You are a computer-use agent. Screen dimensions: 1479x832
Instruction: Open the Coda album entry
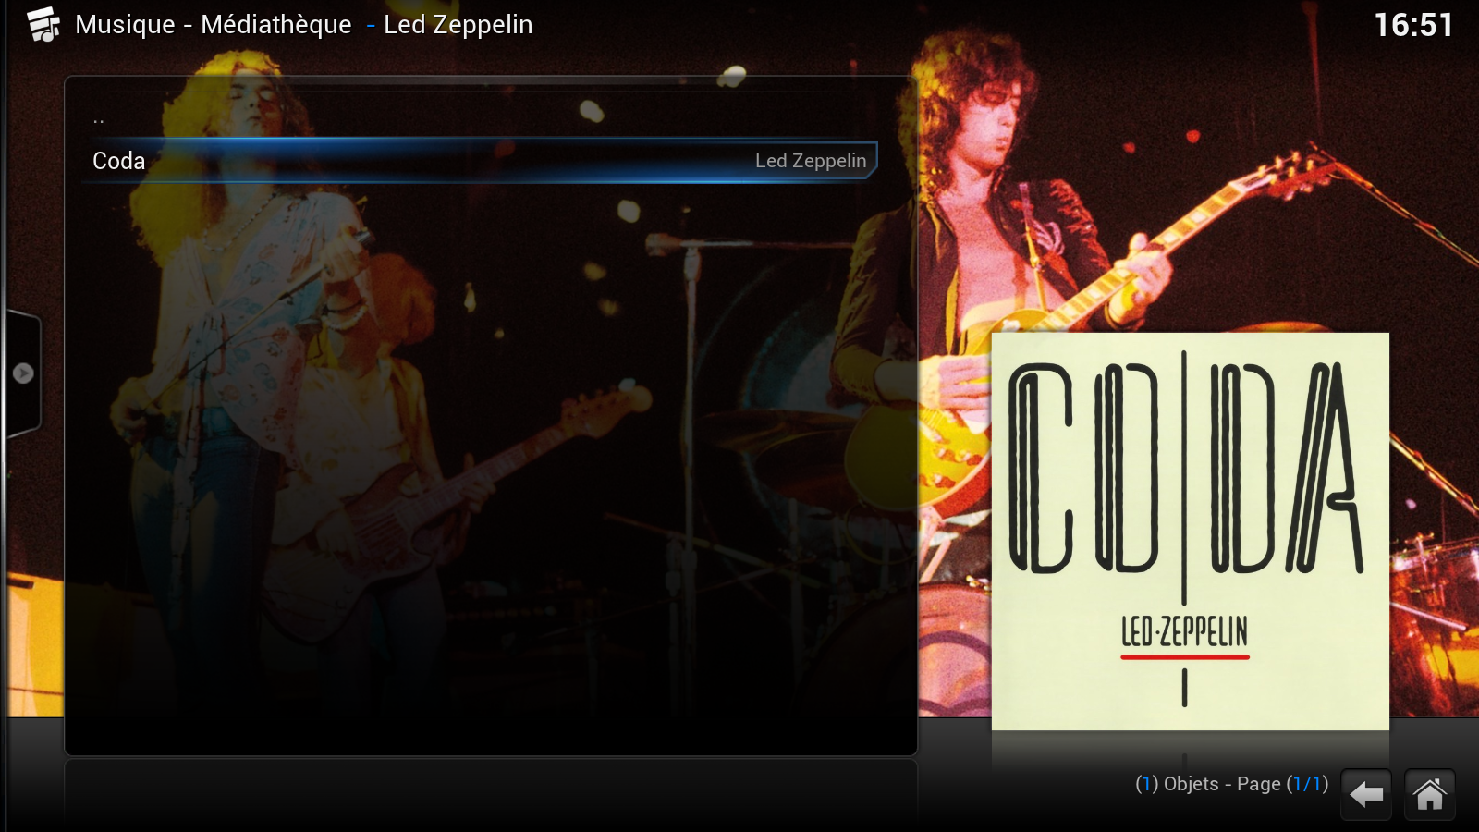[x=480, y=161]
